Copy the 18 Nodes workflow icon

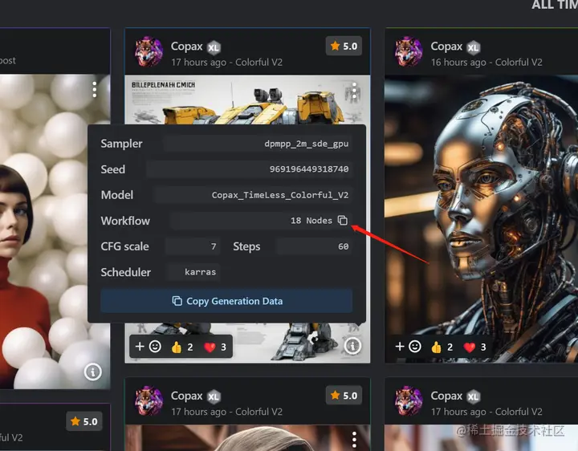(x=343, y=221)
